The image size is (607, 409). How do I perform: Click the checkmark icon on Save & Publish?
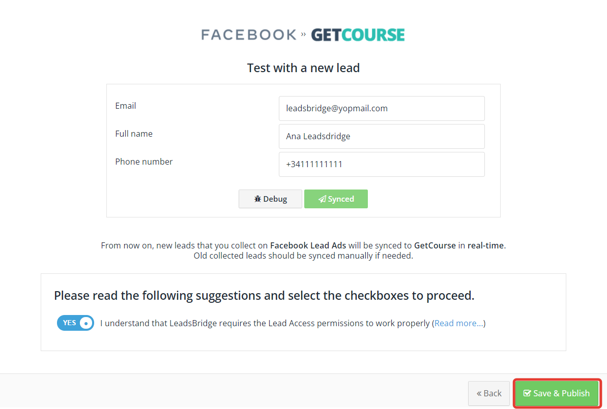click(527, 393)
